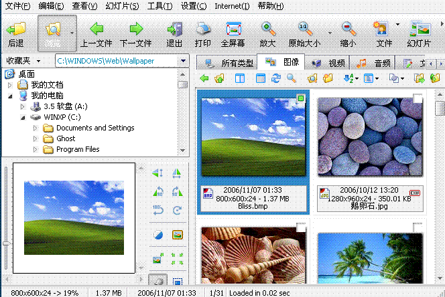The height and width of the screenshot is (297, 445).
Task: Open the list view mode dropdown
Action: pyautogui.click(x=377, y=78)
